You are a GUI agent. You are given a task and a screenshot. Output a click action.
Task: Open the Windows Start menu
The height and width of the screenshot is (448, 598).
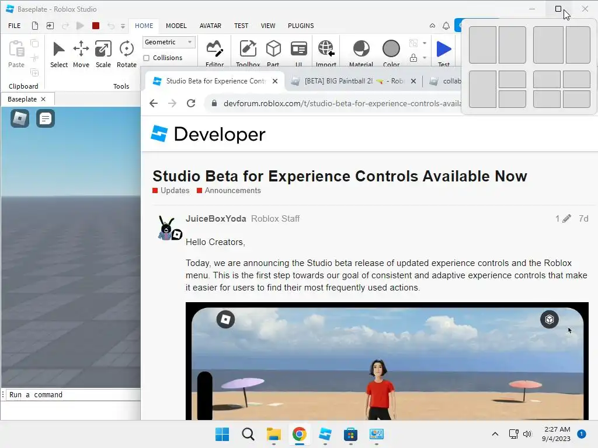pyautogui.click(x=222, y=434)
